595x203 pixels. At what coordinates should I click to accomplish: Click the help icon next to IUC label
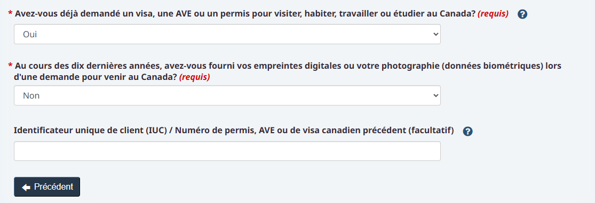[x=468, y=132]
